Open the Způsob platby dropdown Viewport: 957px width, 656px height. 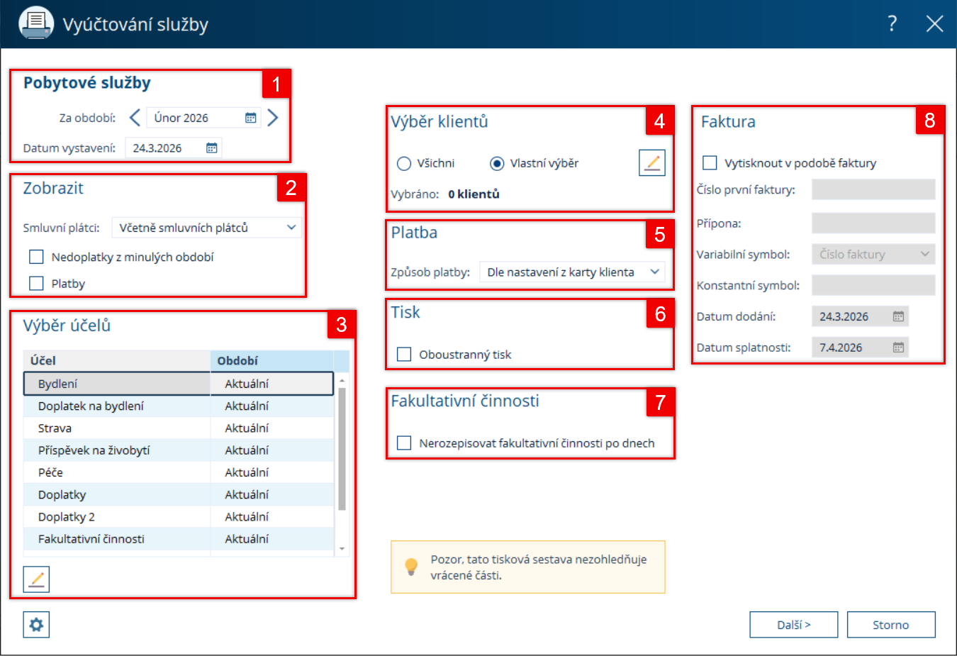573,272
